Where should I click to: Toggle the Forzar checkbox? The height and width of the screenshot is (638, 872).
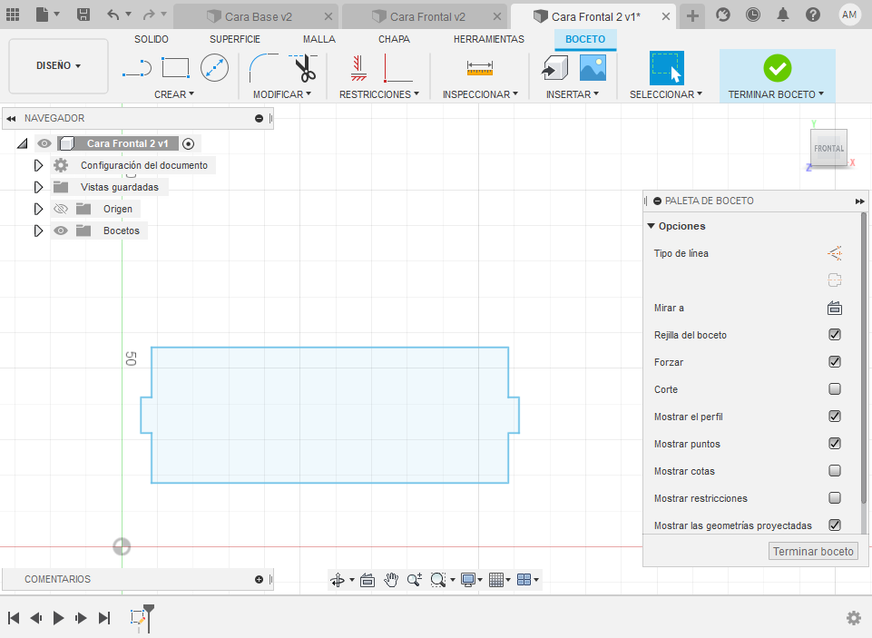(x=835, y=361)
